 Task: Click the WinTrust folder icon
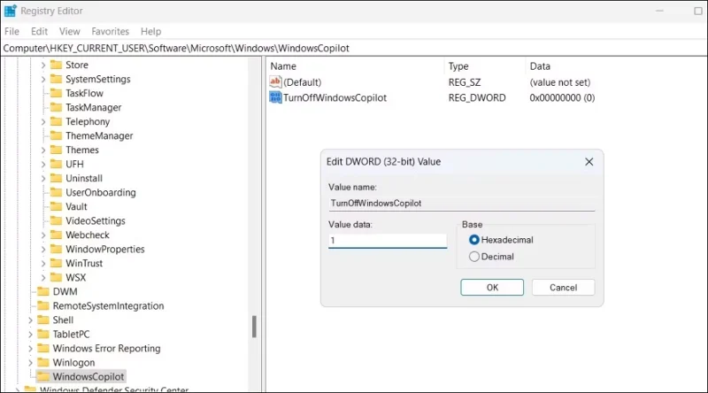coord(56,263)
